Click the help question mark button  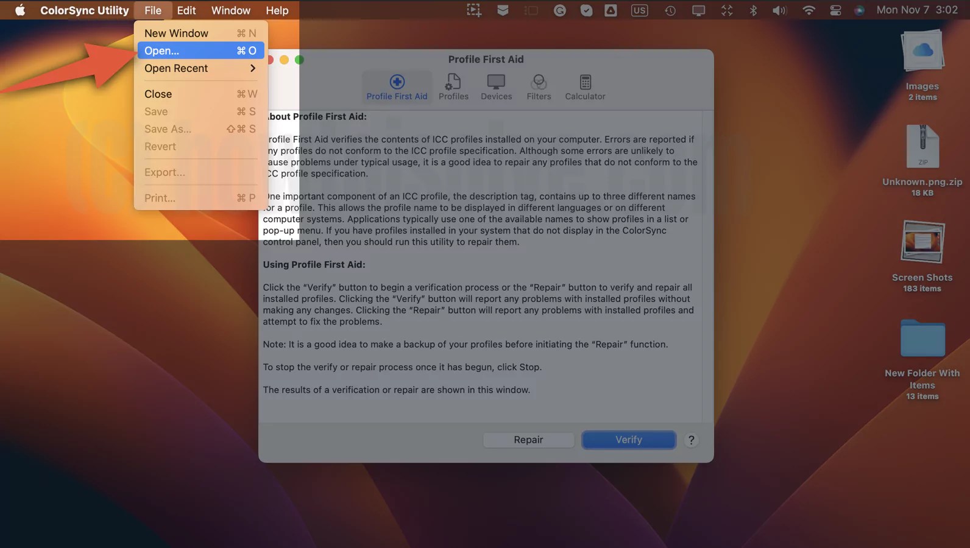click(x=691, y=440)
